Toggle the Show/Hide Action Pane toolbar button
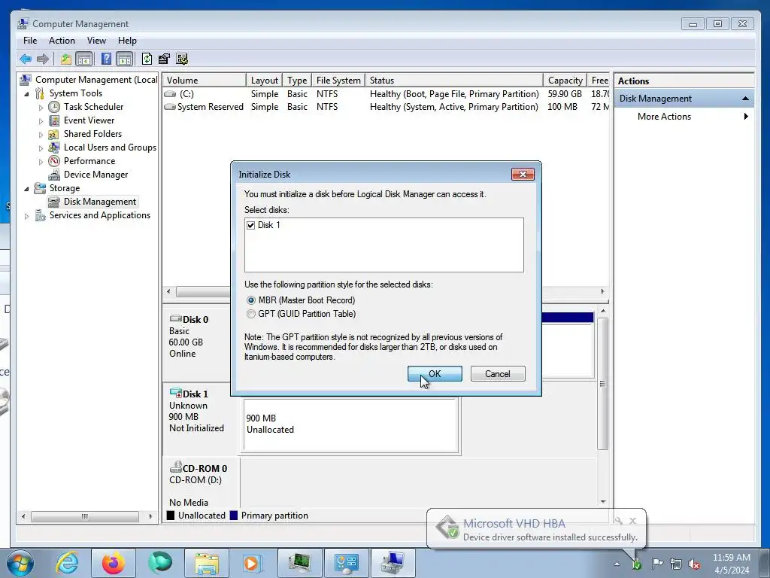Viewport: 770px width, 578px height. coord(125,59)
